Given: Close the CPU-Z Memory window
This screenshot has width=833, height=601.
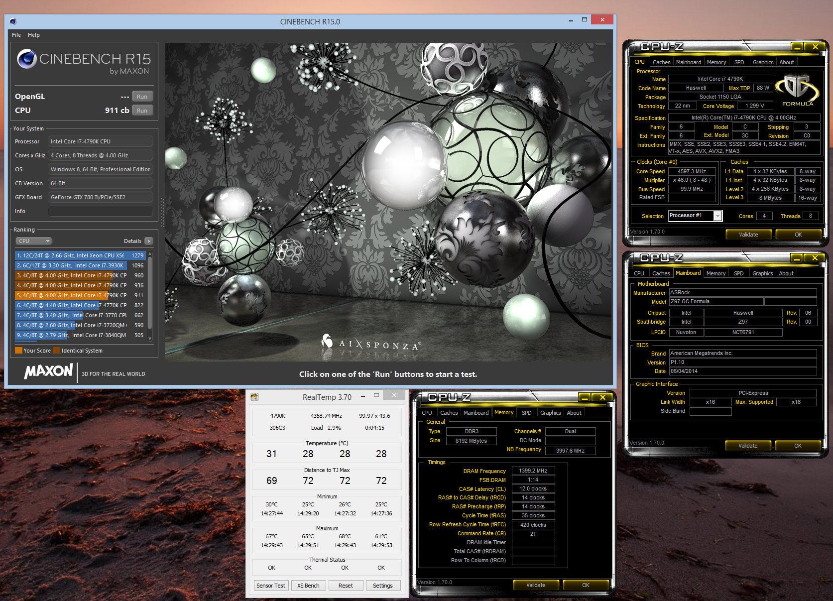Looking at the screenshot, I should click(602, 397).
